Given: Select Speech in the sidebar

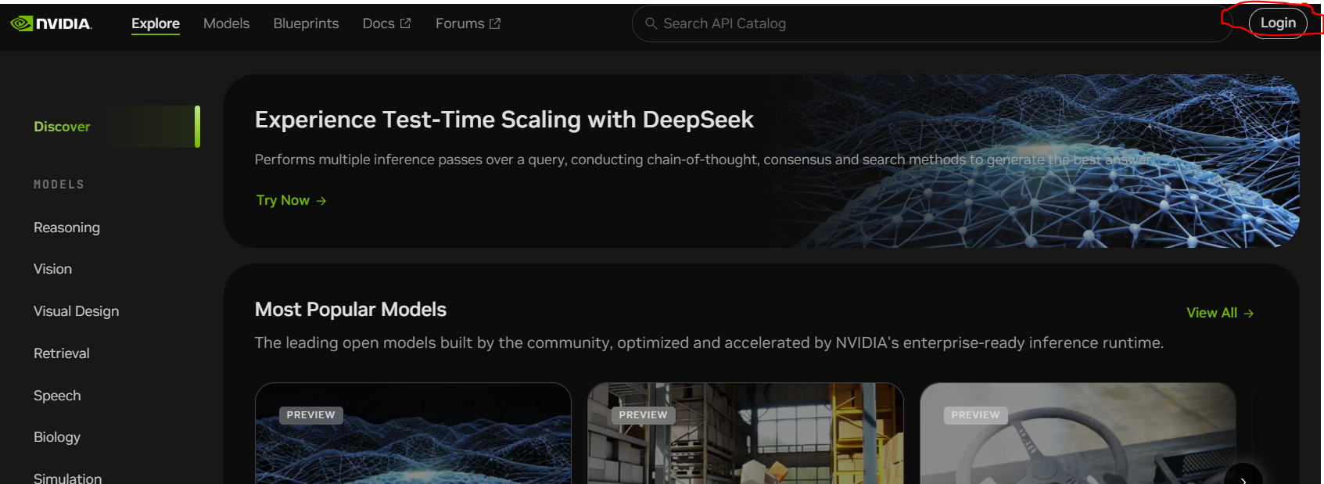Looking at the screenshot, I should [x=57, y=396].
